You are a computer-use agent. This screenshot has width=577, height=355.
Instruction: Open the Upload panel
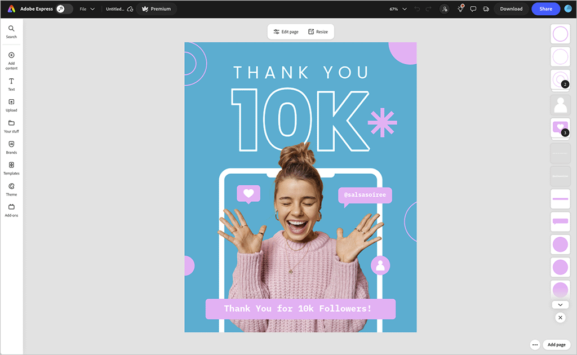(x=11, y=105)
